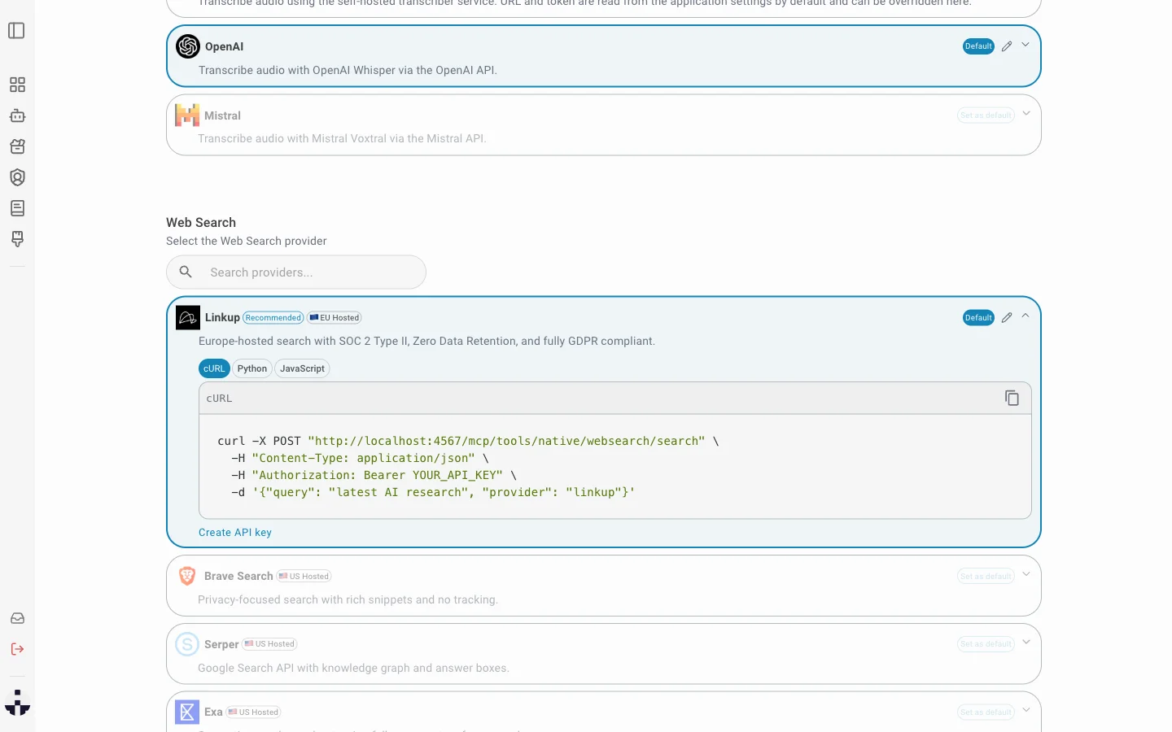The height and width of the screenshot is (732, 1172).
Task: Switch to the Python code tab
Action: pyautogui.click(x=252, y=368)
